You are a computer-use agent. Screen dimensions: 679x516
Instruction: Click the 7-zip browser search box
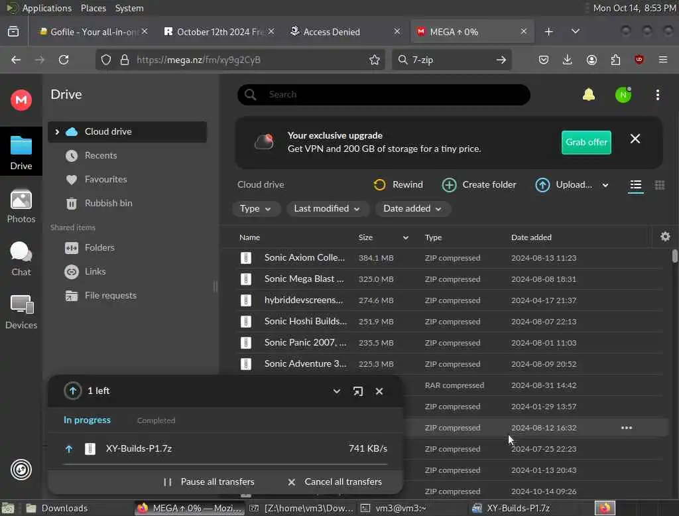point(452,60)
